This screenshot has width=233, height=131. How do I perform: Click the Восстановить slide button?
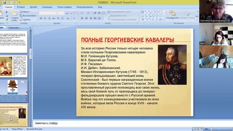pos(28,16)
